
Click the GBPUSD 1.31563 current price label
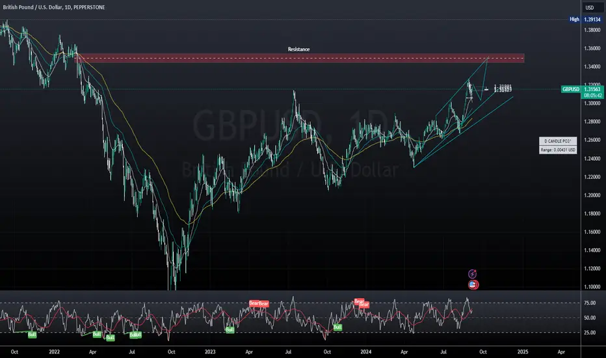point(582,89)
